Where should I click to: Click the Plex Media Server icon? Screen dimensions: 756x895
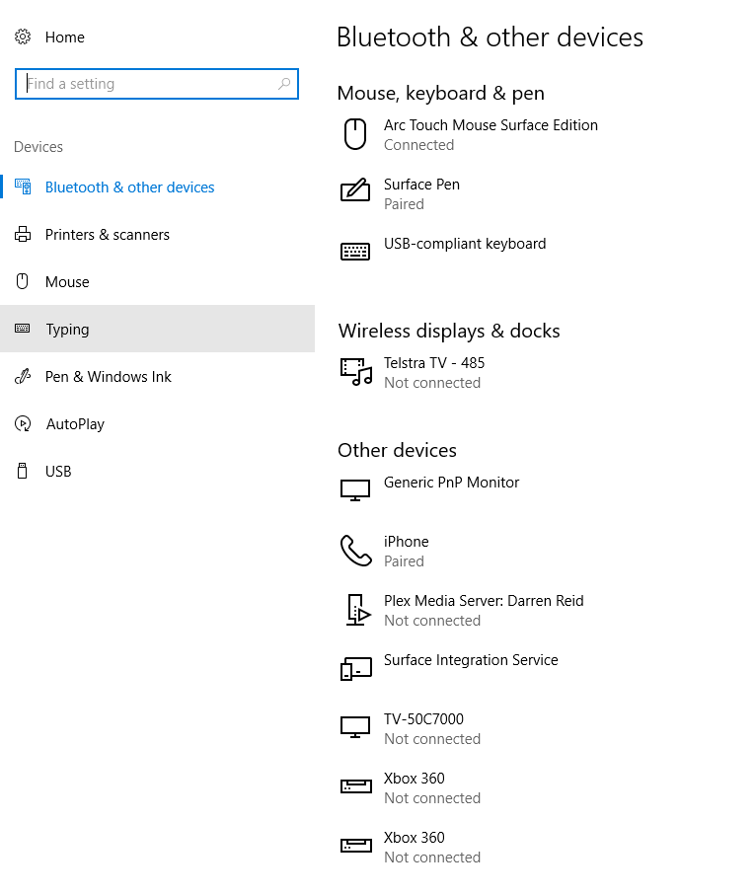coord(358,610)
